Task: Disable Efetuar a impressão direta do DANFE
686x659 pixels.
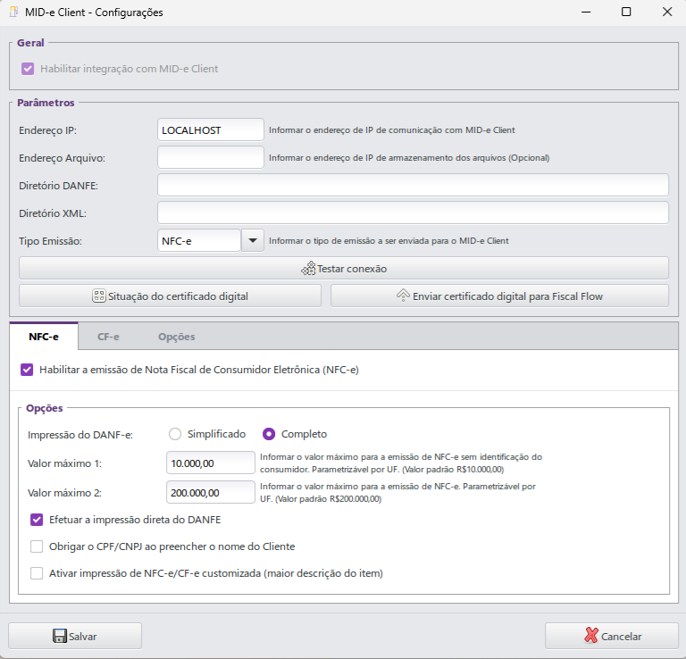Action: [x=37, y=520]
